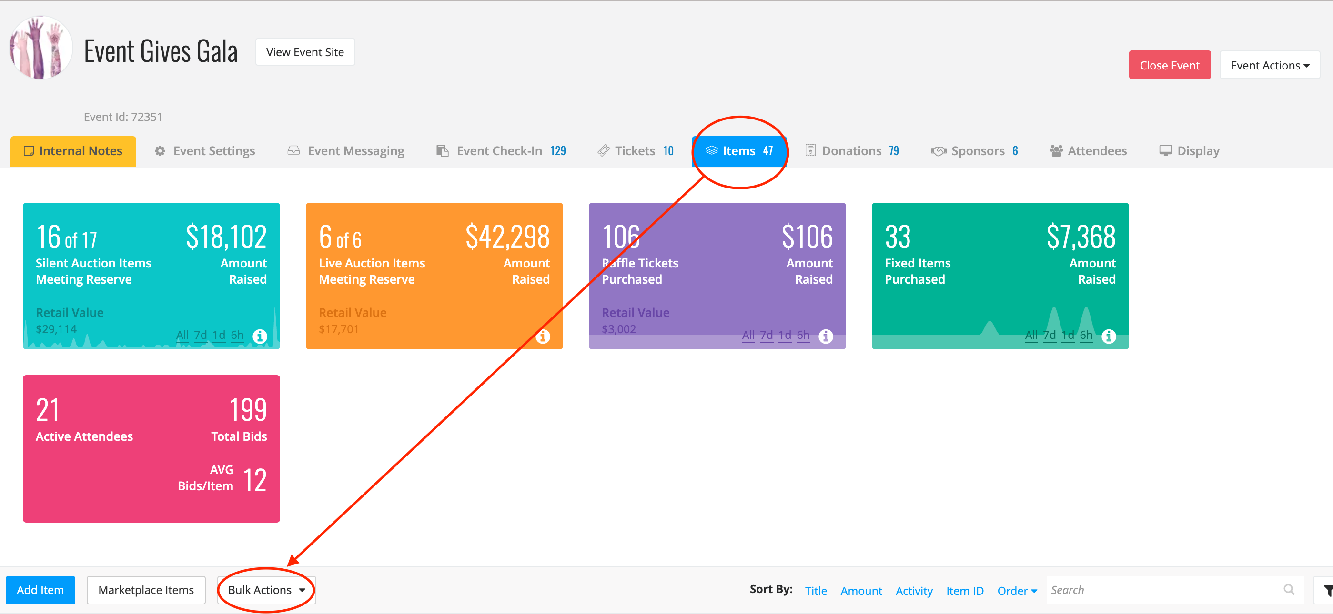Image resolution: width=1333 pixels, height=614 pixels.
Task: Go to the Tickets tab
Action: [636, 151]
